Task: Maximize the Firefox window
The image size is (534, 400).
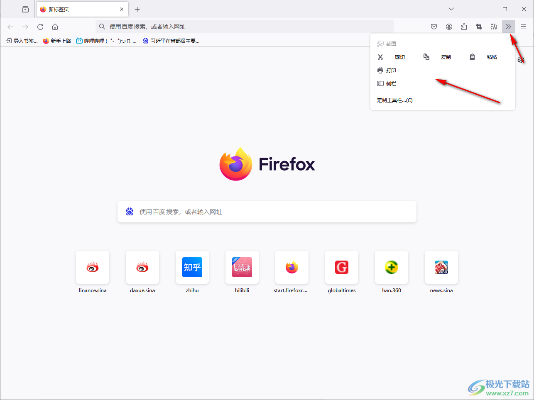Action: tap(505, 9)
